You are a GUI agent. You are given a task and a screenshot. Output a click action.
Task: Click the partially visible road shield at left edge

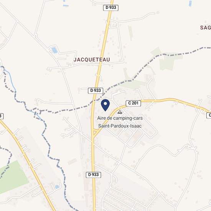2,116
